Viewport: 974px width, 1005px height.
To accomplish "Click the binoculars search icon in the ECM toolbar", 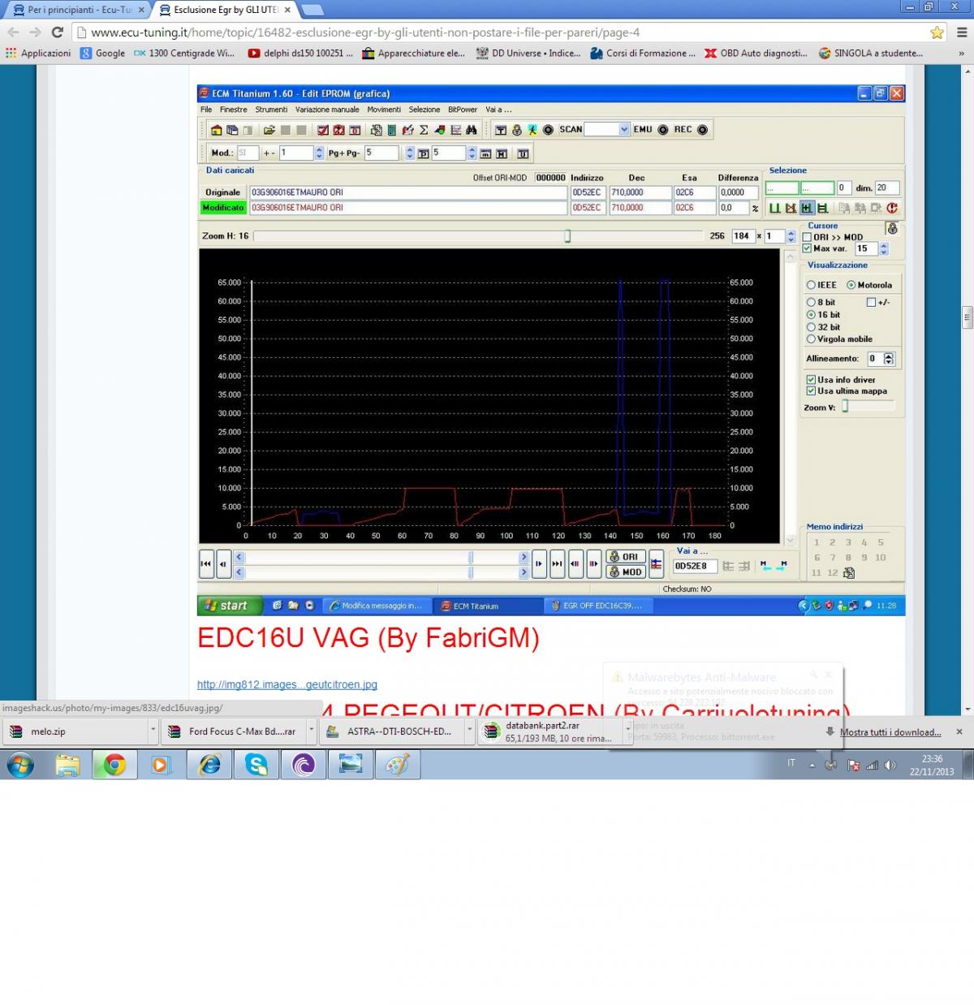I will pyautogui.click(x=471, y=130).
